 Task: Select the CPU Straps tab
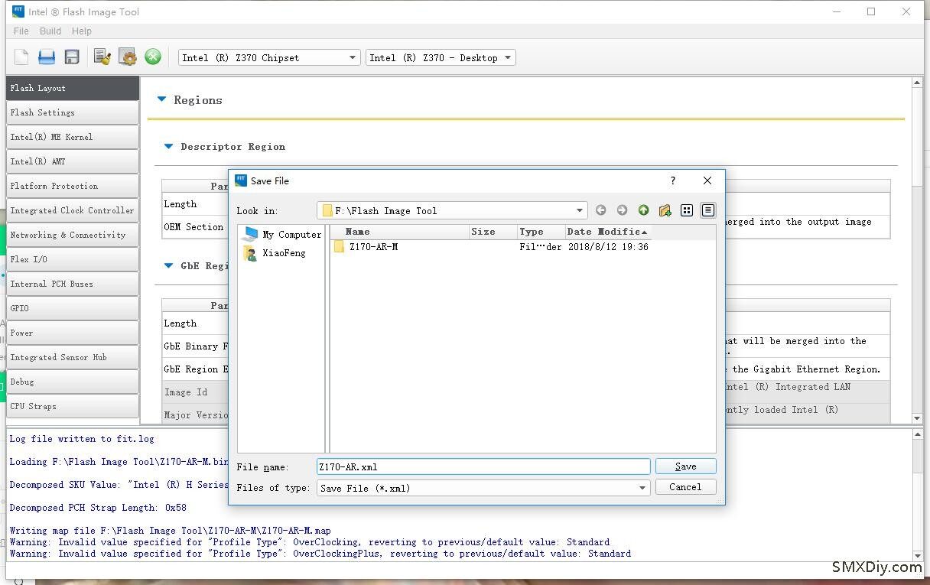pos(73,406)
